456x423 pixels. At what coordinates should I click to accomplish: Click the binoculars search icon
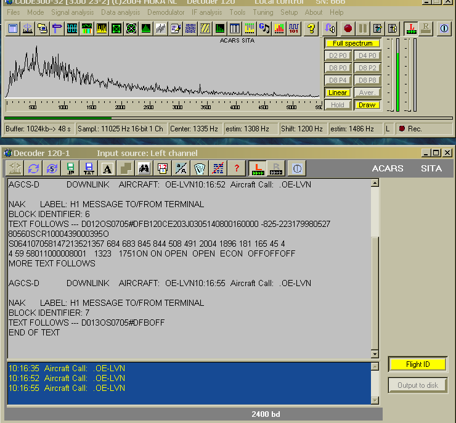click(144, 168)
